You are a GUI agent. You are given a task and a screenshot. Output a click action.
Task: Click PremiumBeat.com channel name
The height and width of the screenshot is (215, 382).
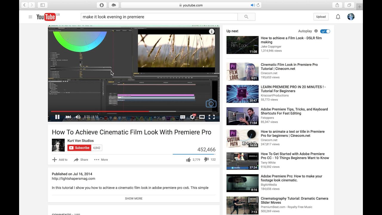[286, 207]
